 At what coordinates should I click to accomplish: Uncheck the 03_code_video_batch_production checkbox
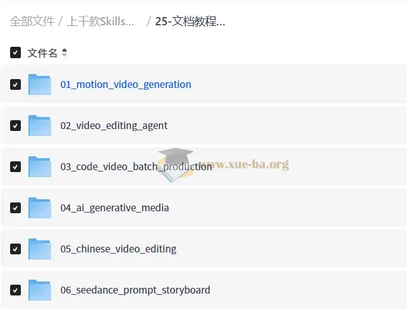[x=15, y=166]
